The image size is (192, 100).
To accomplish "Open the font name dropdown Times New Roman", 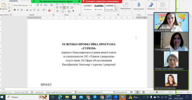I will tap(29, 5).
